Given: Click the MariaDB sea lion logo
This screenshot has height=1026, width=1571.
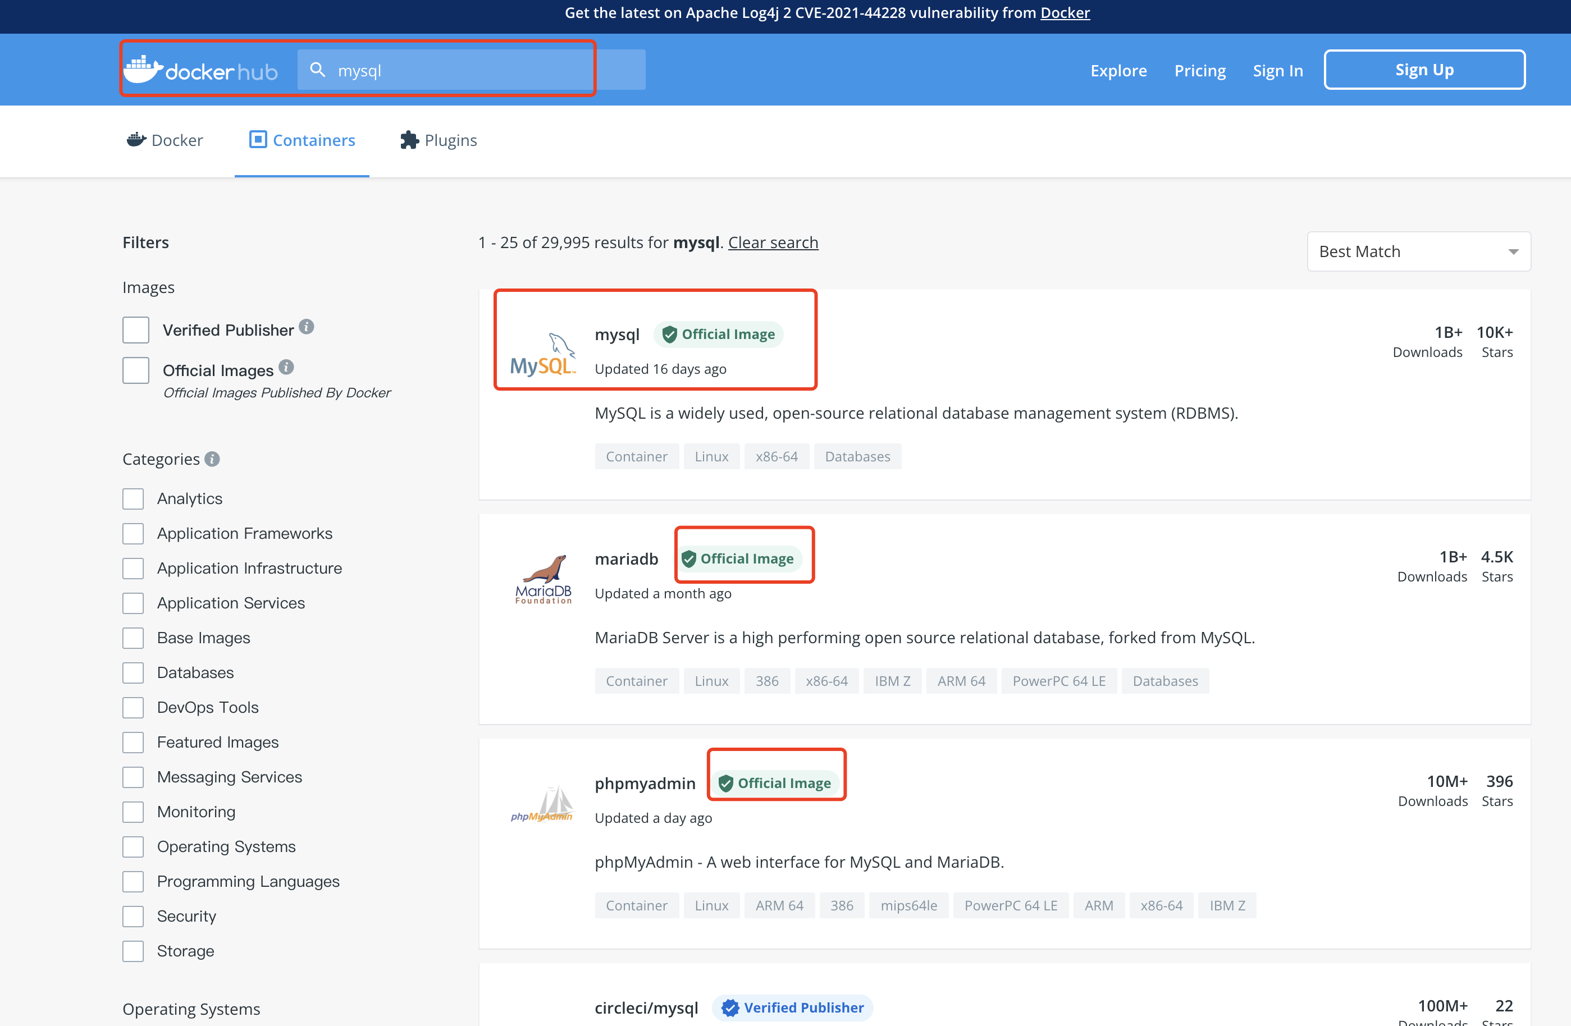Looking at the screenshot, I should [x=542, y=579].
